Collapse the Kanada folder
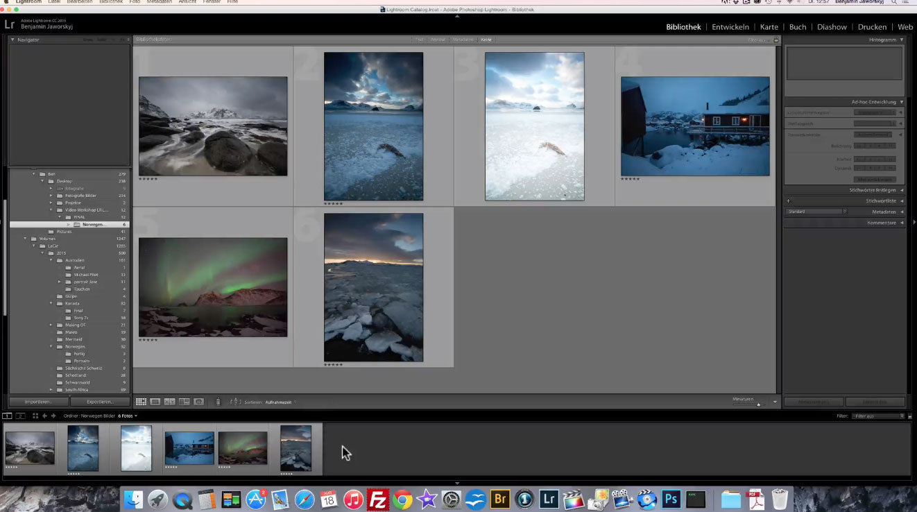Screen dimensions: 917x512 (x=51, y=303)
